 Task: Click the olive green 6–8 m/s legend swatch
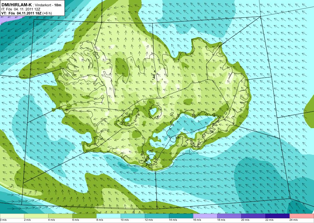tap(84, 216)
